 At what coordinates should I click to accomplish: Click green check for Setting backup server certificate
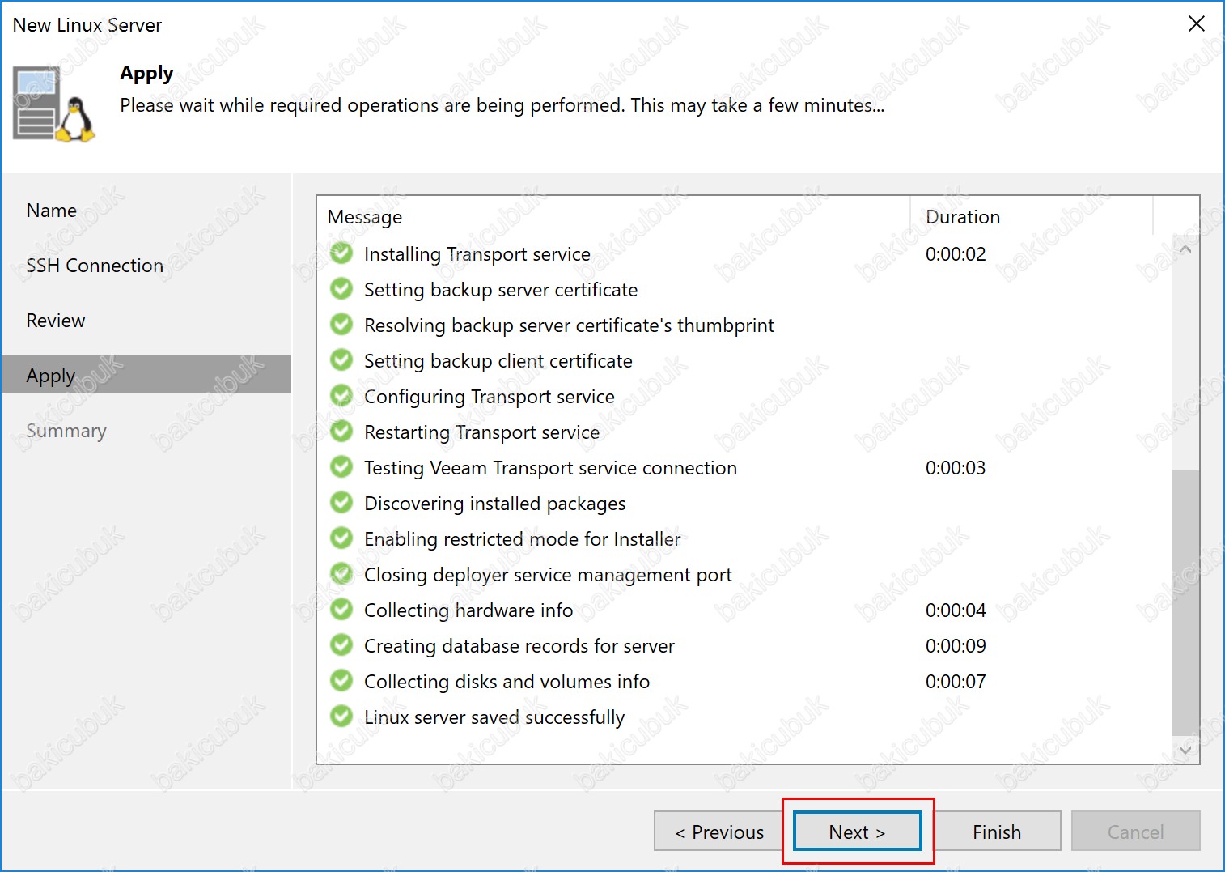(341, 289)
